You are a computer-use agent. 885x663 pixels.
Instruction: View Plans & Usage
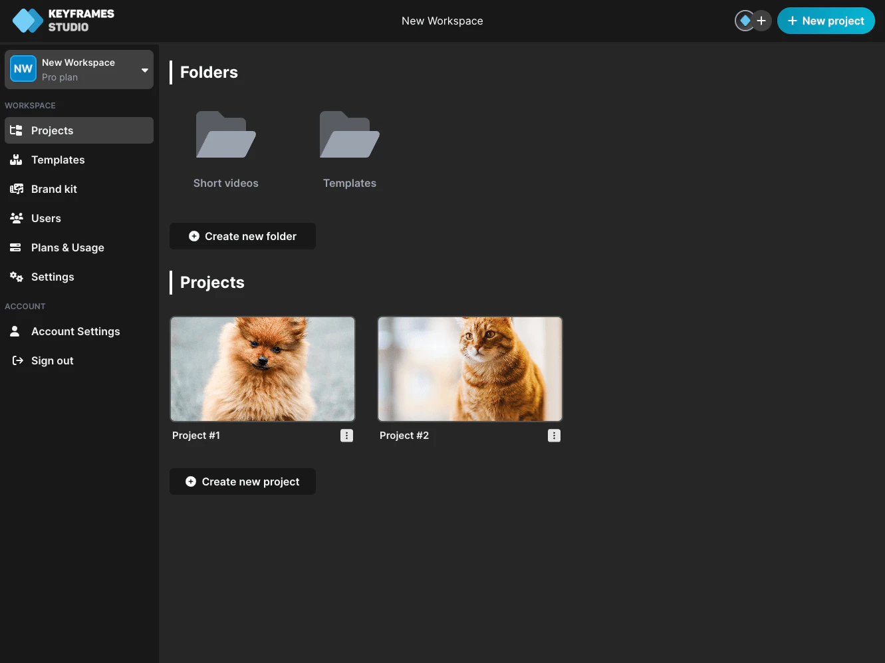pos(68,247)
